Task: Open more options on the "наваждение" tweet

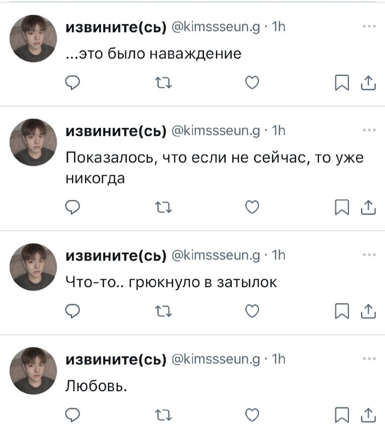Action: coord(369,26)
